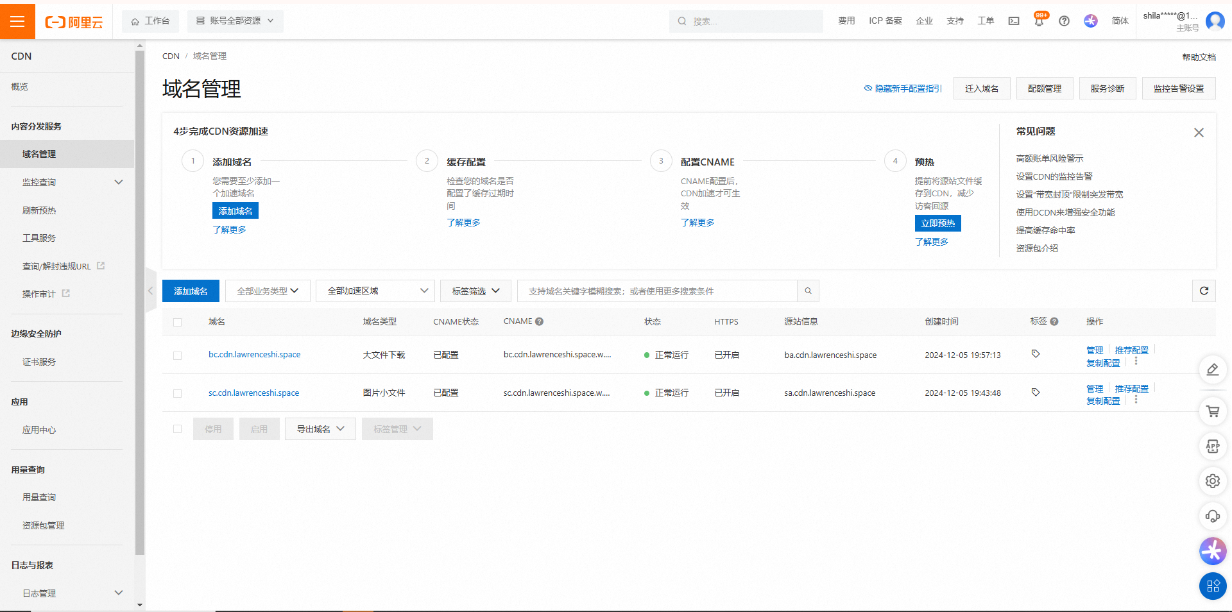Open 刷新预热 in the sidebar
Image resolution: width=1232 pixels, height=612 pixels.
pos(39,210)
